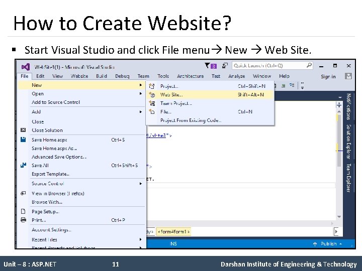Open the Website menu
This screenshot has width=362, height=271.
point(79,76)
